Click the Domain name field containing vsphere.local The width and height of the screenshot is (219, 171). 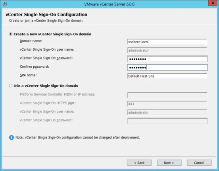(167, 42)
